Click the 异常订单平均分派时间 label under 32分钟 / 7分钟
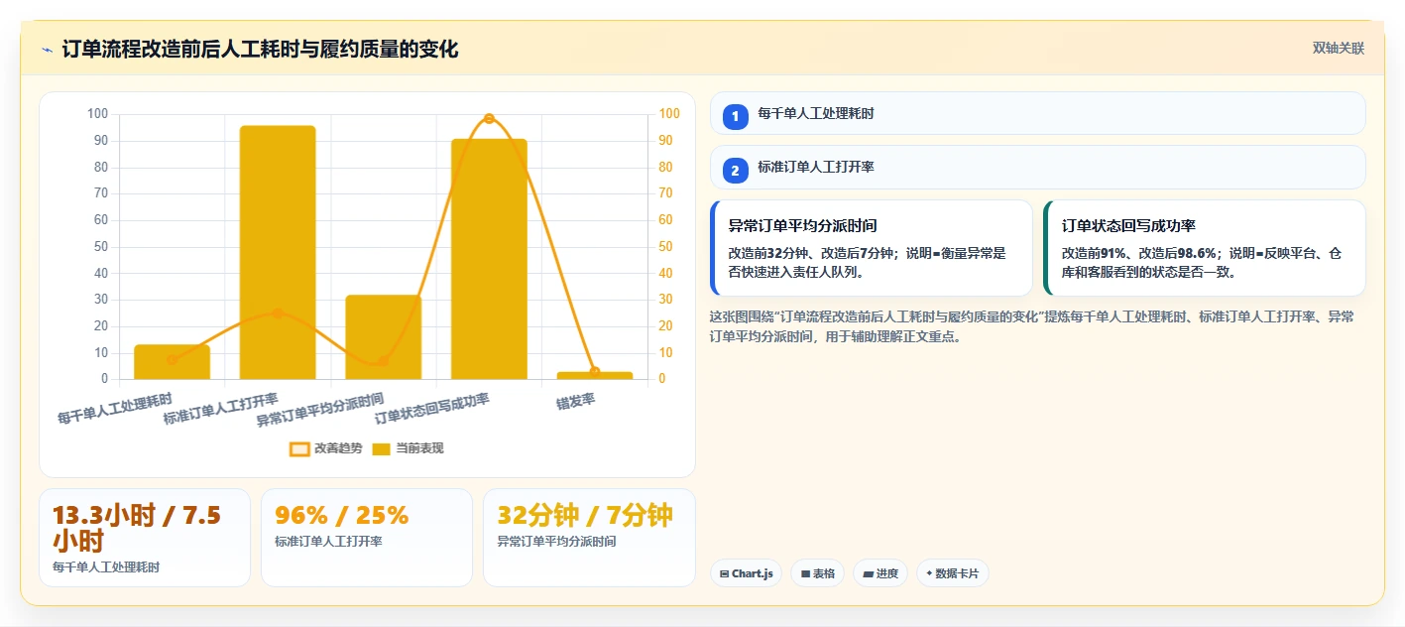The image size is (1405, 627). tap(557, 542)
